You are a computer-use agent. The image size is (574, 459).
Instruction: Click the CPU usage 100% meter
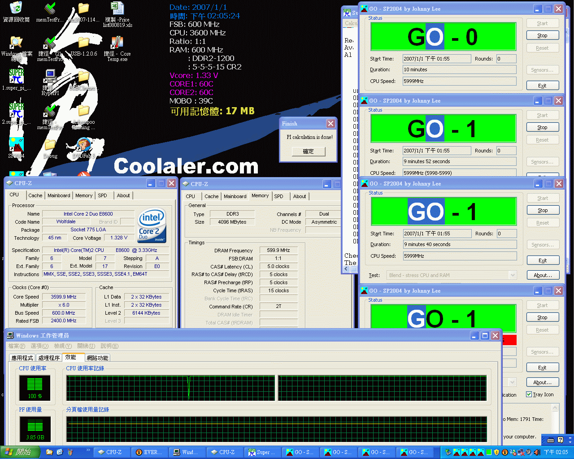[35, 388]
